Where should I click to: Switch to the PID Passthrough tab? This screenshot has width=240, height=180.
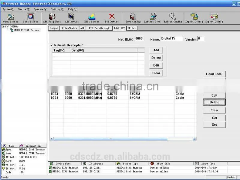[99, 28]
